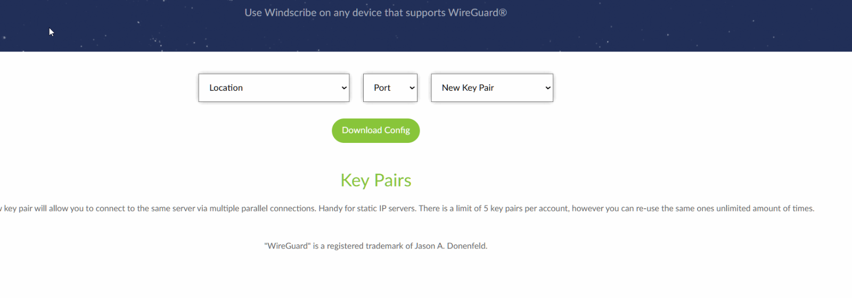The image size is (852, 298).
Task: Open the Location dropdown
Action: coord(274,88)
